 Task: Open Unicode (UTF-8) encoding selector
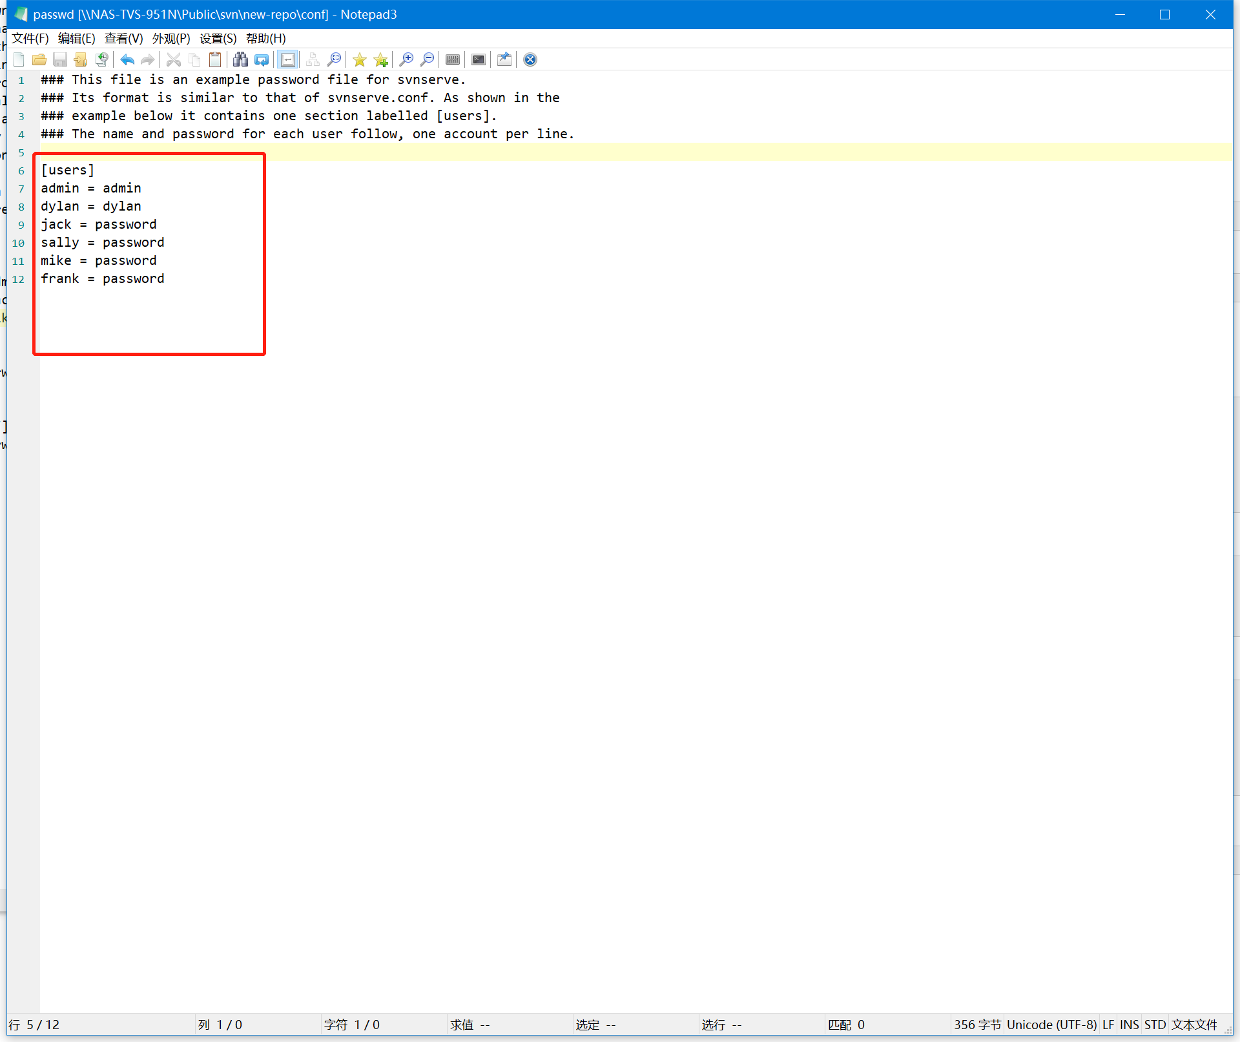tap(1051, 1025)
